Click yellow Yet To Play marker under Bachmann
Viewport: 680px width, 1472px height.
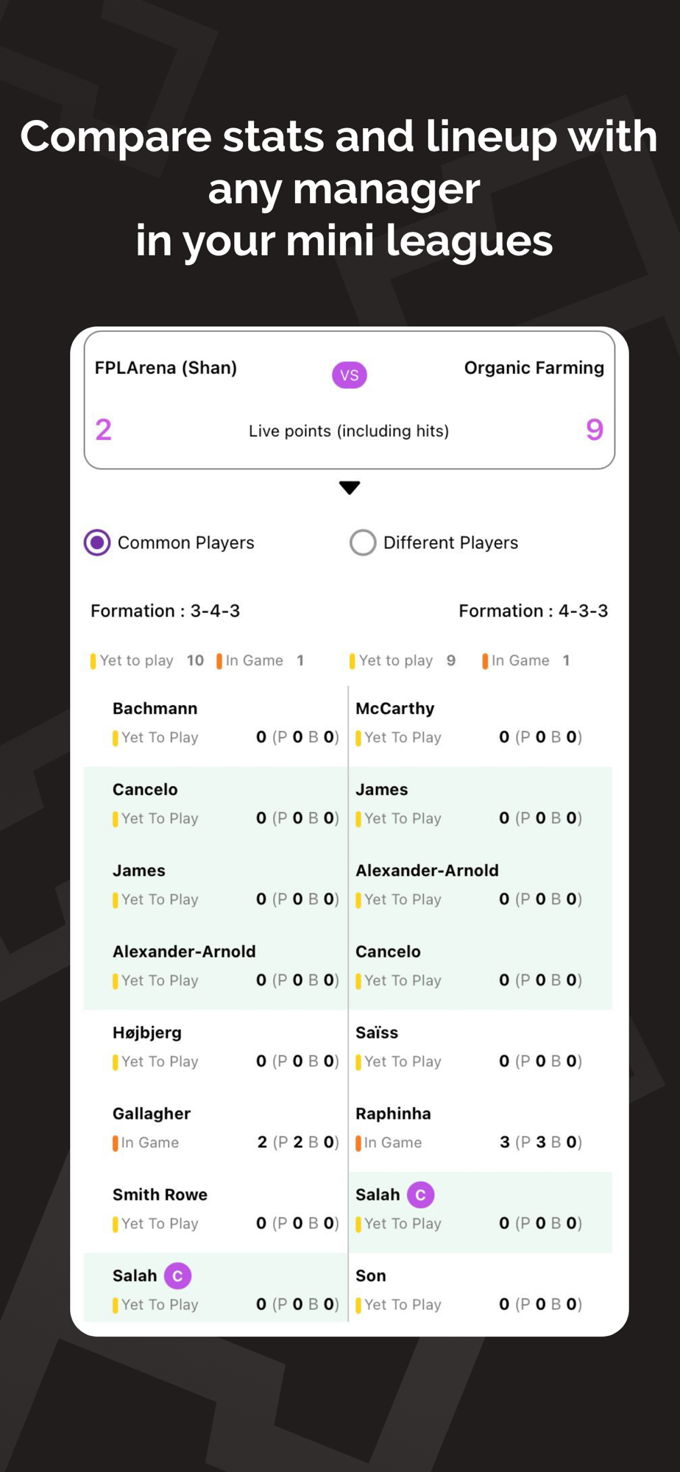click(115, 738)
